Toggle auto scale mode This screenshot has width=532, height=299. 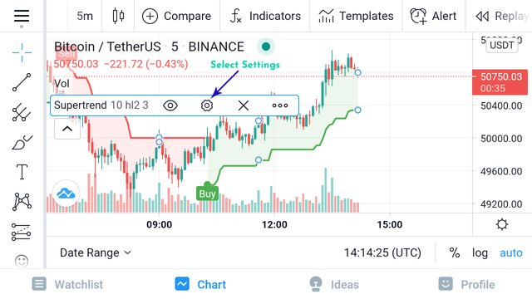tap(511, 252)
